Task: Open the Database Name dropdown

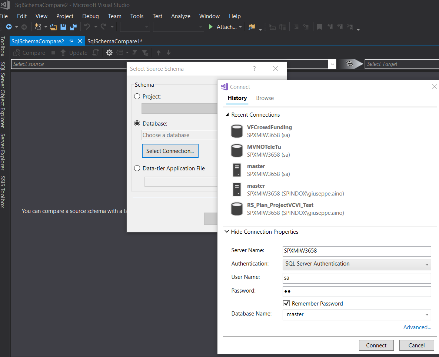Action: [356, 314]
